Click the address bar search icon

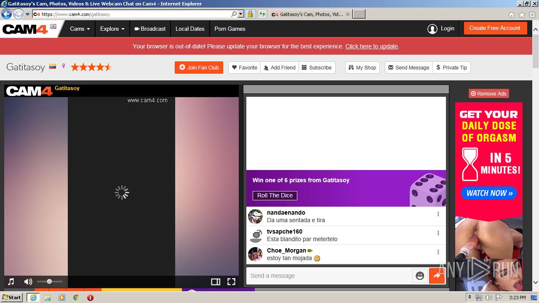(234, 14)
